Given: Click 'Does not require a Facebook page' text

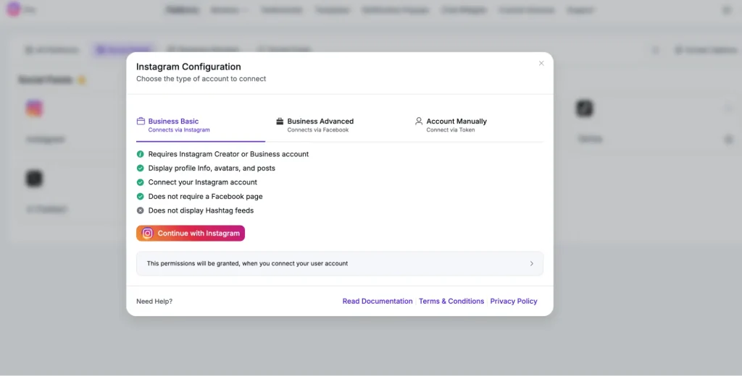Looking at the screenshot, I should click(x=205, y=197).
